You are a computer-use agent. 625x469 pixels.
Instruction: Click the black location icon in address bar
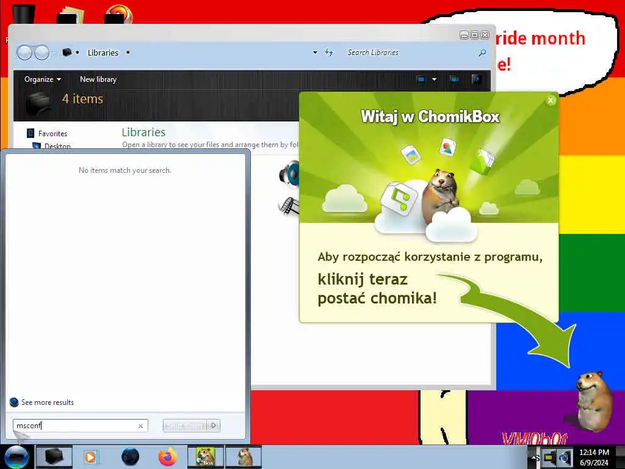click(67, 53)
